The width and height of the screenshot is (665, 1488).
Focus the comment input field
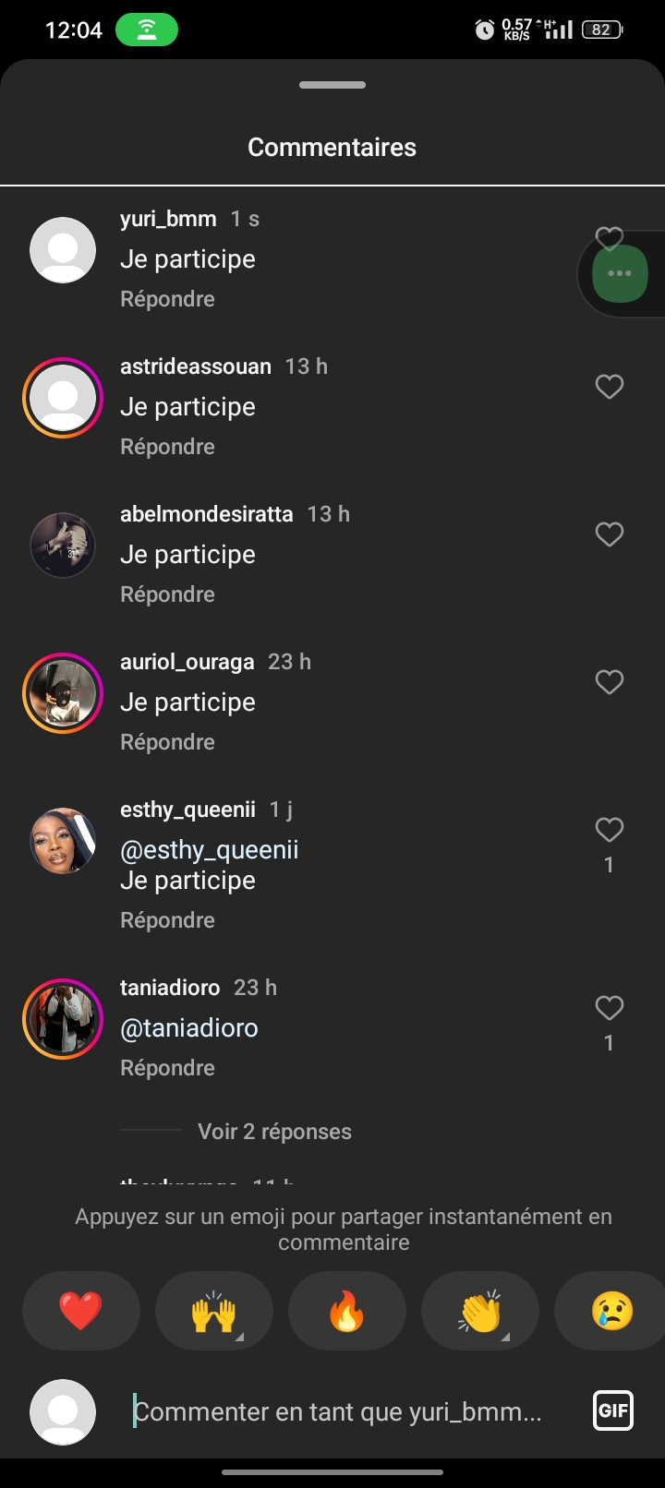pos(351,1411)
